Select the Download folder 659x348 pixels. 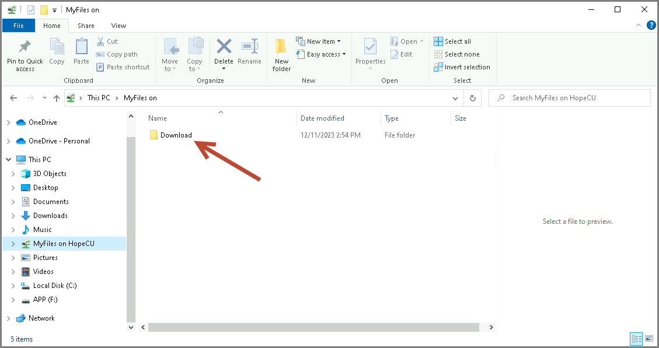pos(171,135)
